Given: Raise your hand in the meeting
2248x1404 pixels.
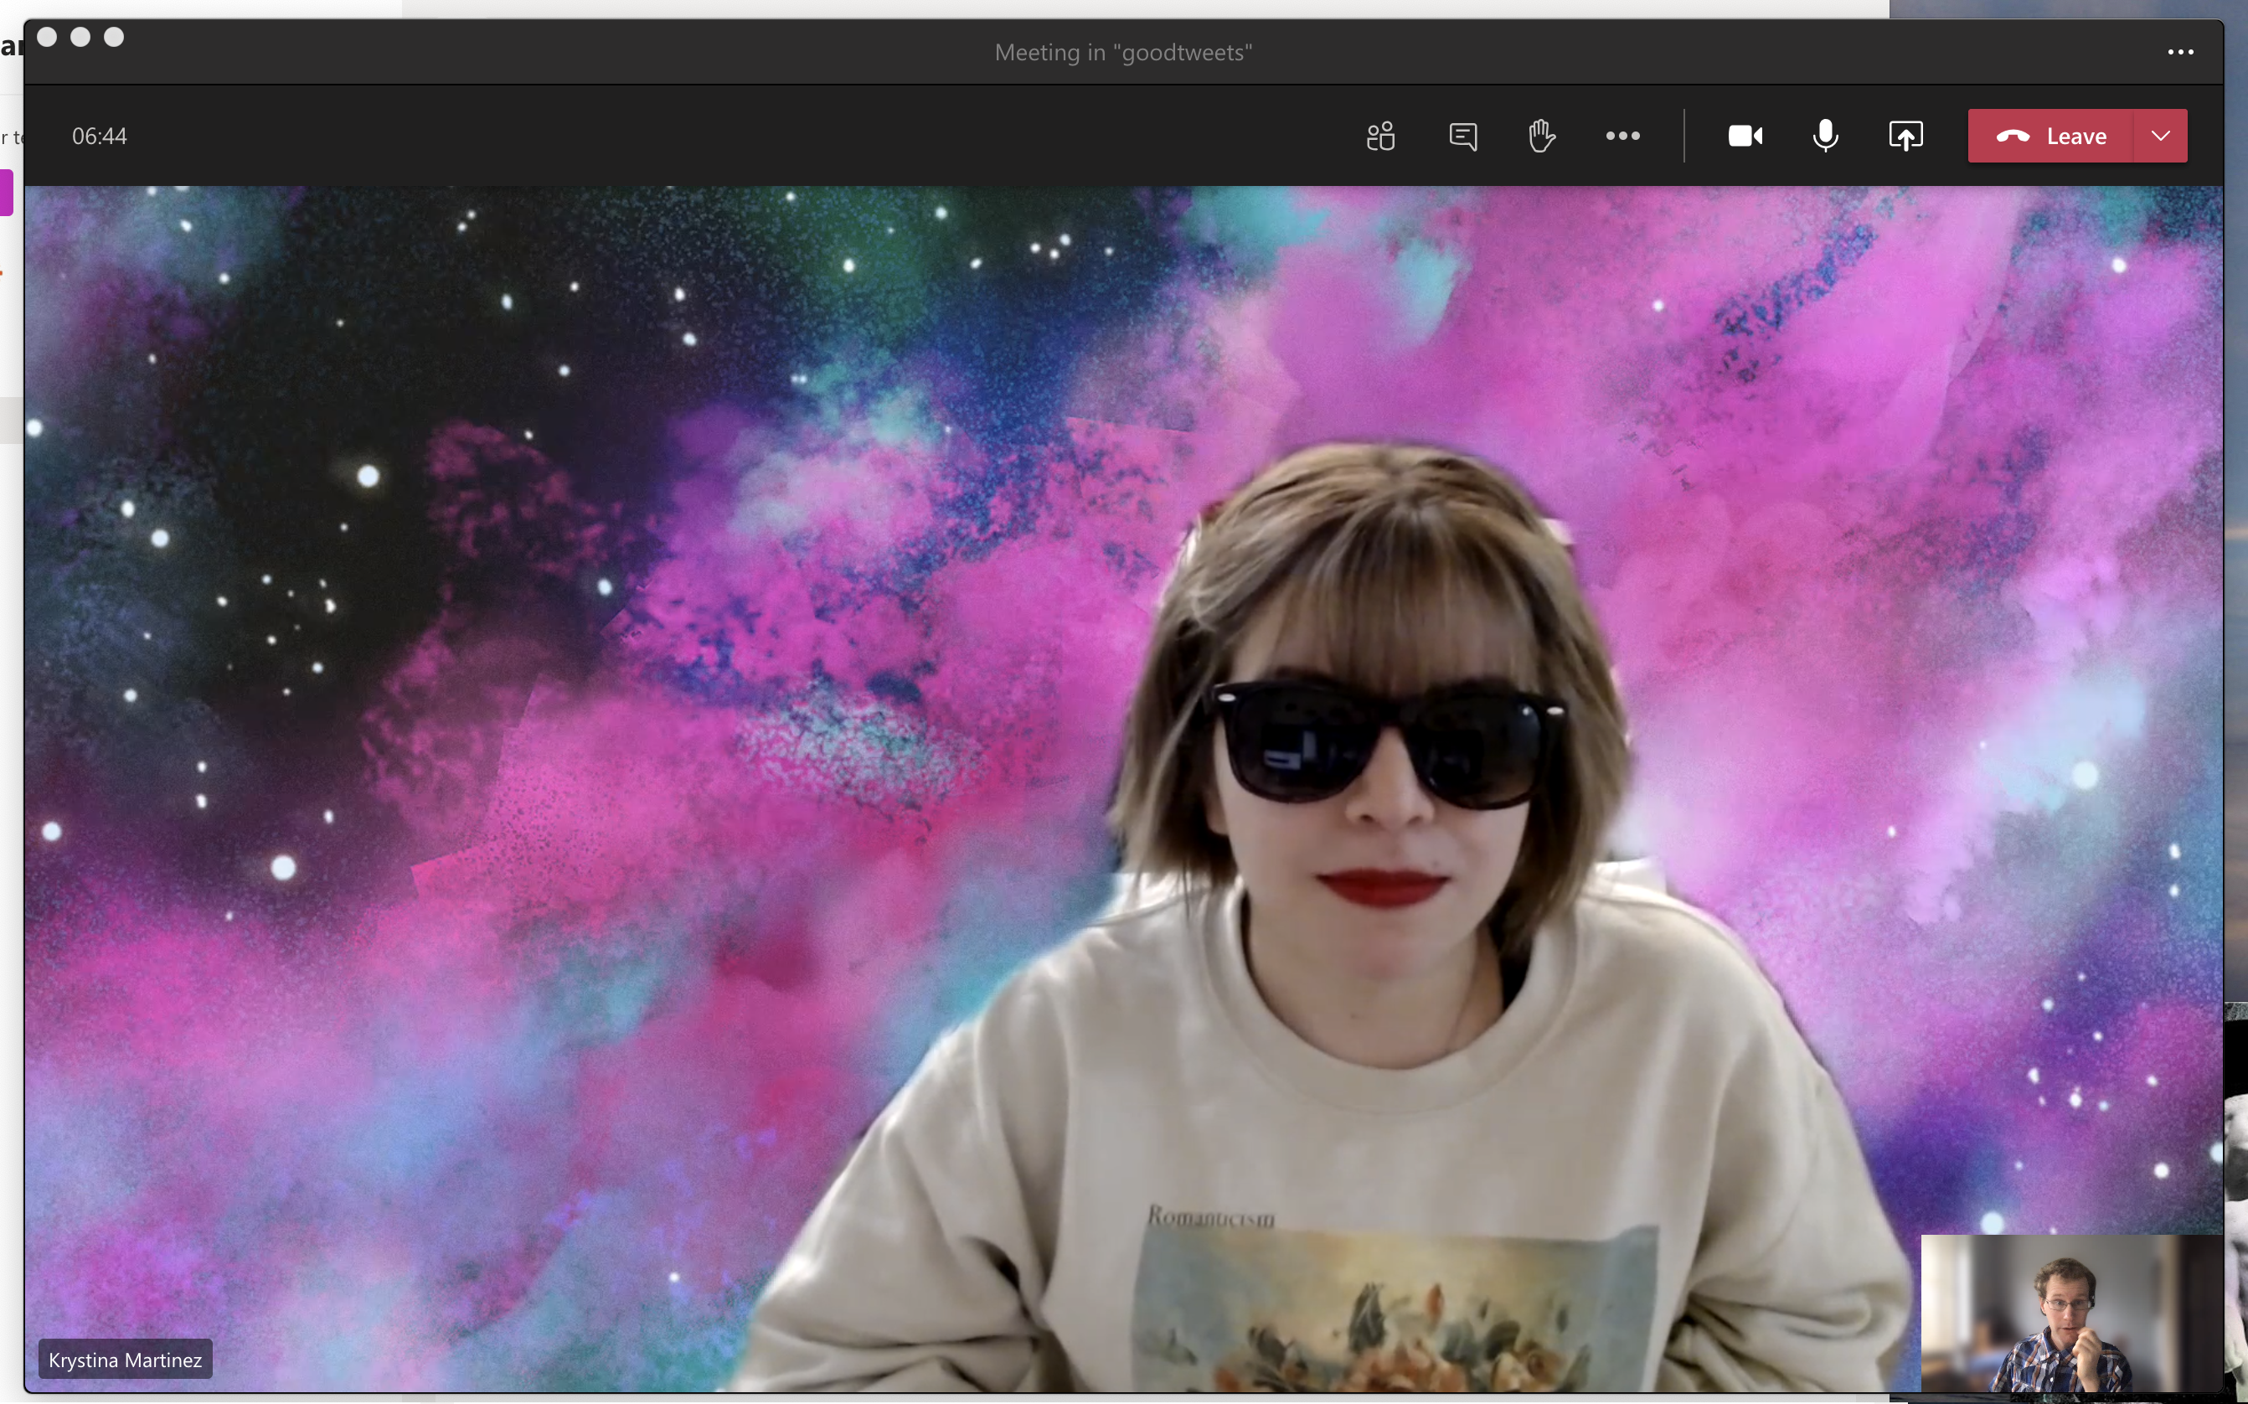Looking at the screenshot, I should (1542, 137).
